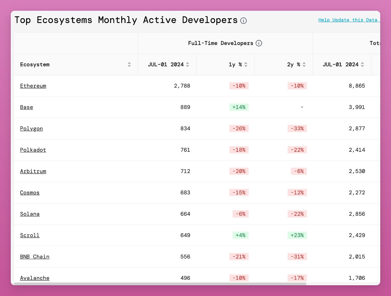
Task: Click Cosmos's total value 2,272
Action: 357,192
